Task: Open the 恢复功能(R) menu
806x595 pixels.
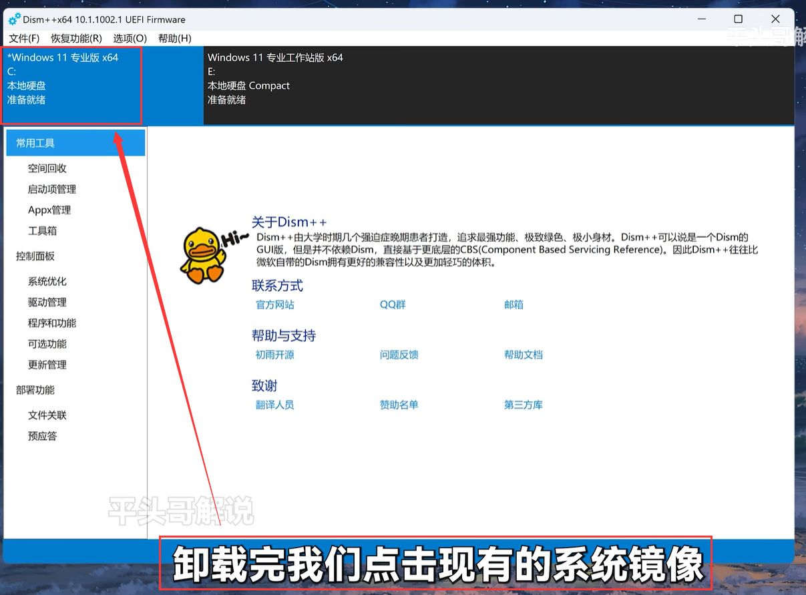Action: pos(76,38)
